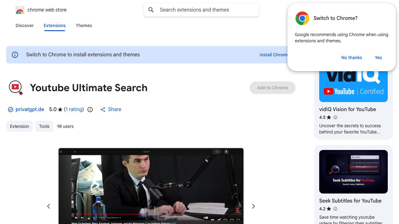Click the share icon

[103, 110]
